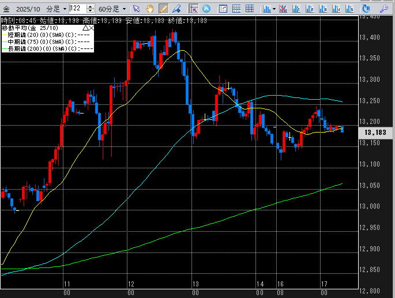Image resolution: width=395 pixels, height=298 pixels.
Task: Expand the indicator icon dropdown arrow
Action: (x=274, y=9)
